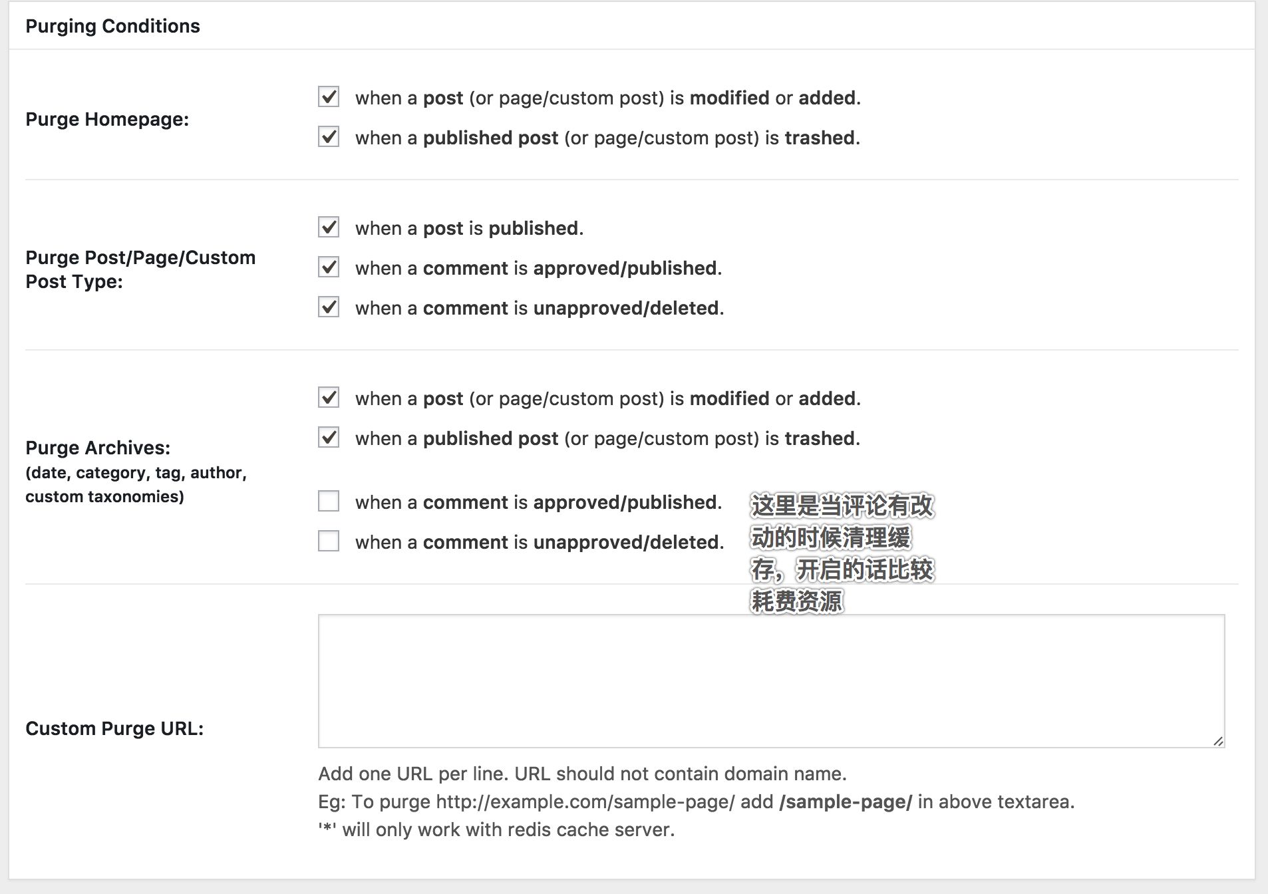Untick Purge Post when comment is unapproved/deleted

click(329, 307)
